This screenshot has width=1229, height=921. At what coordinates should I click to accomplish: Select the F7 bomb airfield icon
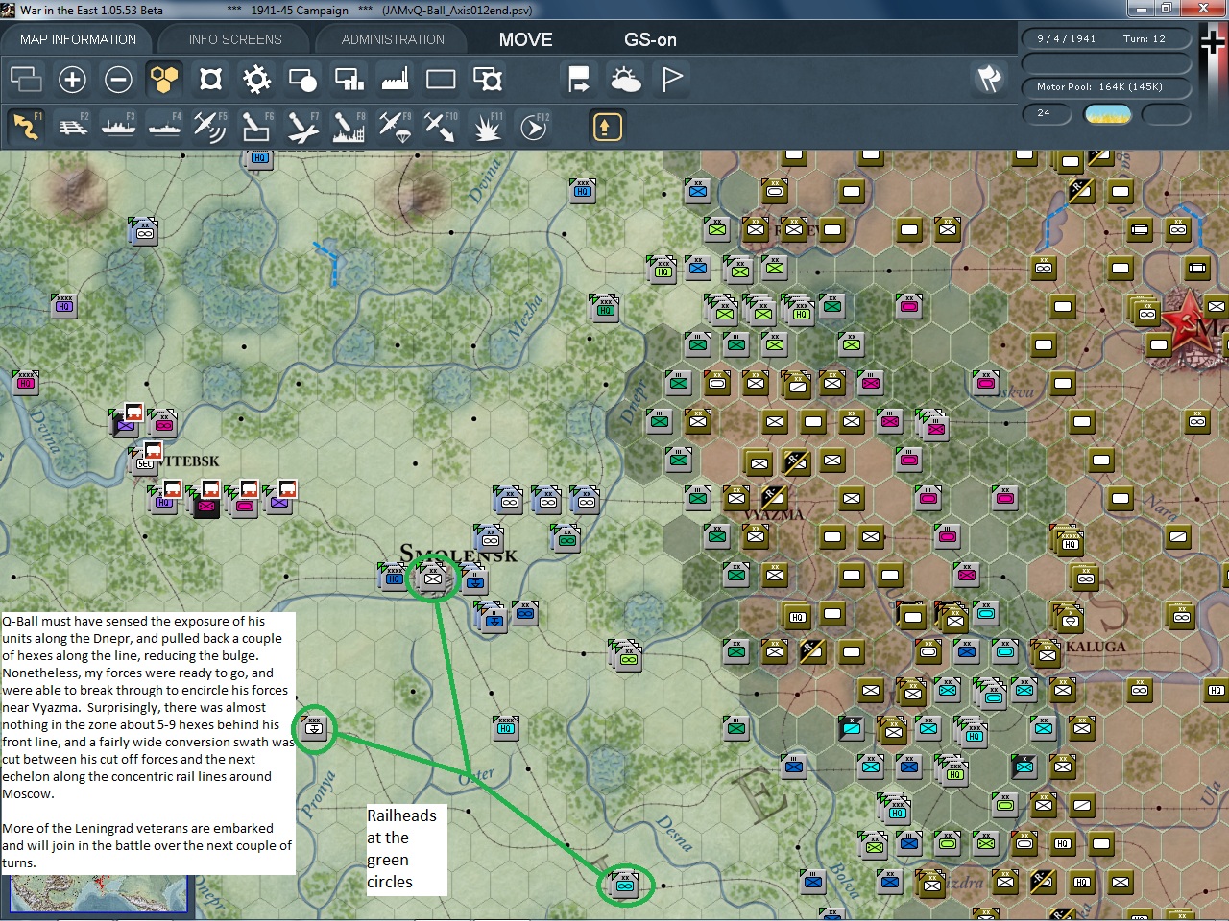click(x=302, y=127)
